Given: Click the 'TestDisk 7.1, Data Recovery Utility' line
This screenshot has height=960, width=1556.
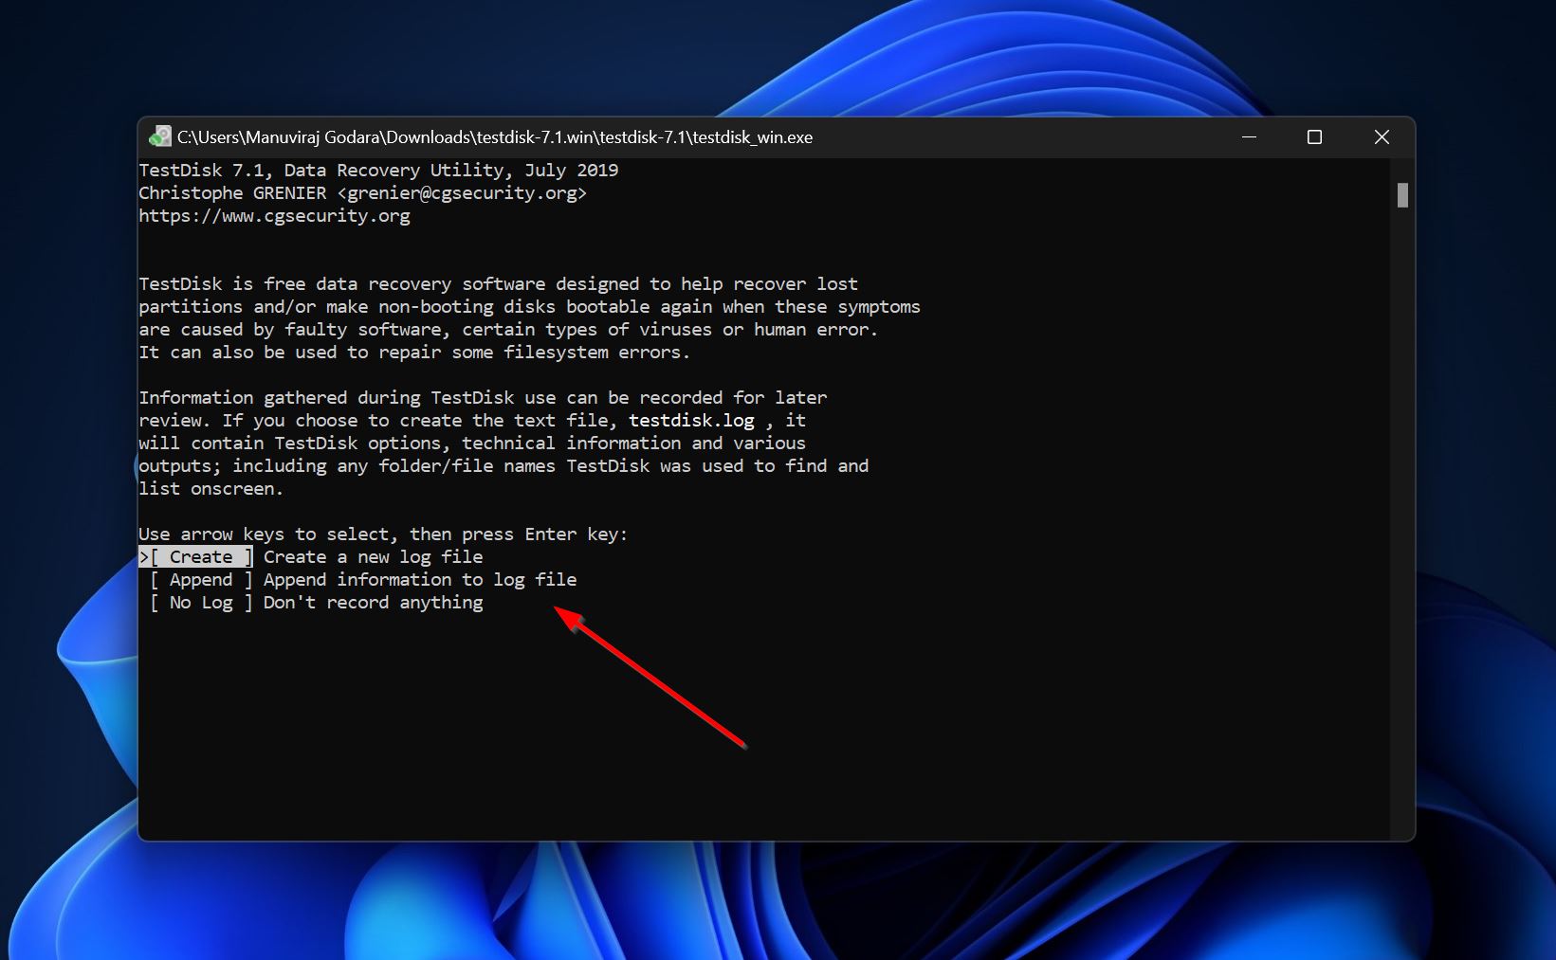Looking at the screenshot, I should [x=378, y=171].
